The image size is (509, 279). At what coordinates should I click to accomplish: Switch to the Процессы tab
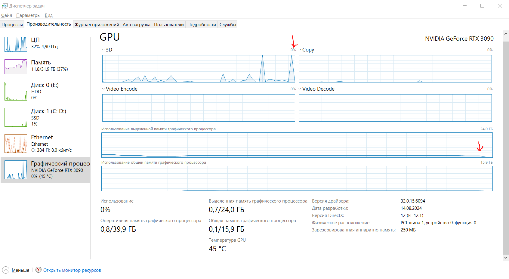[x=12, y=25]
